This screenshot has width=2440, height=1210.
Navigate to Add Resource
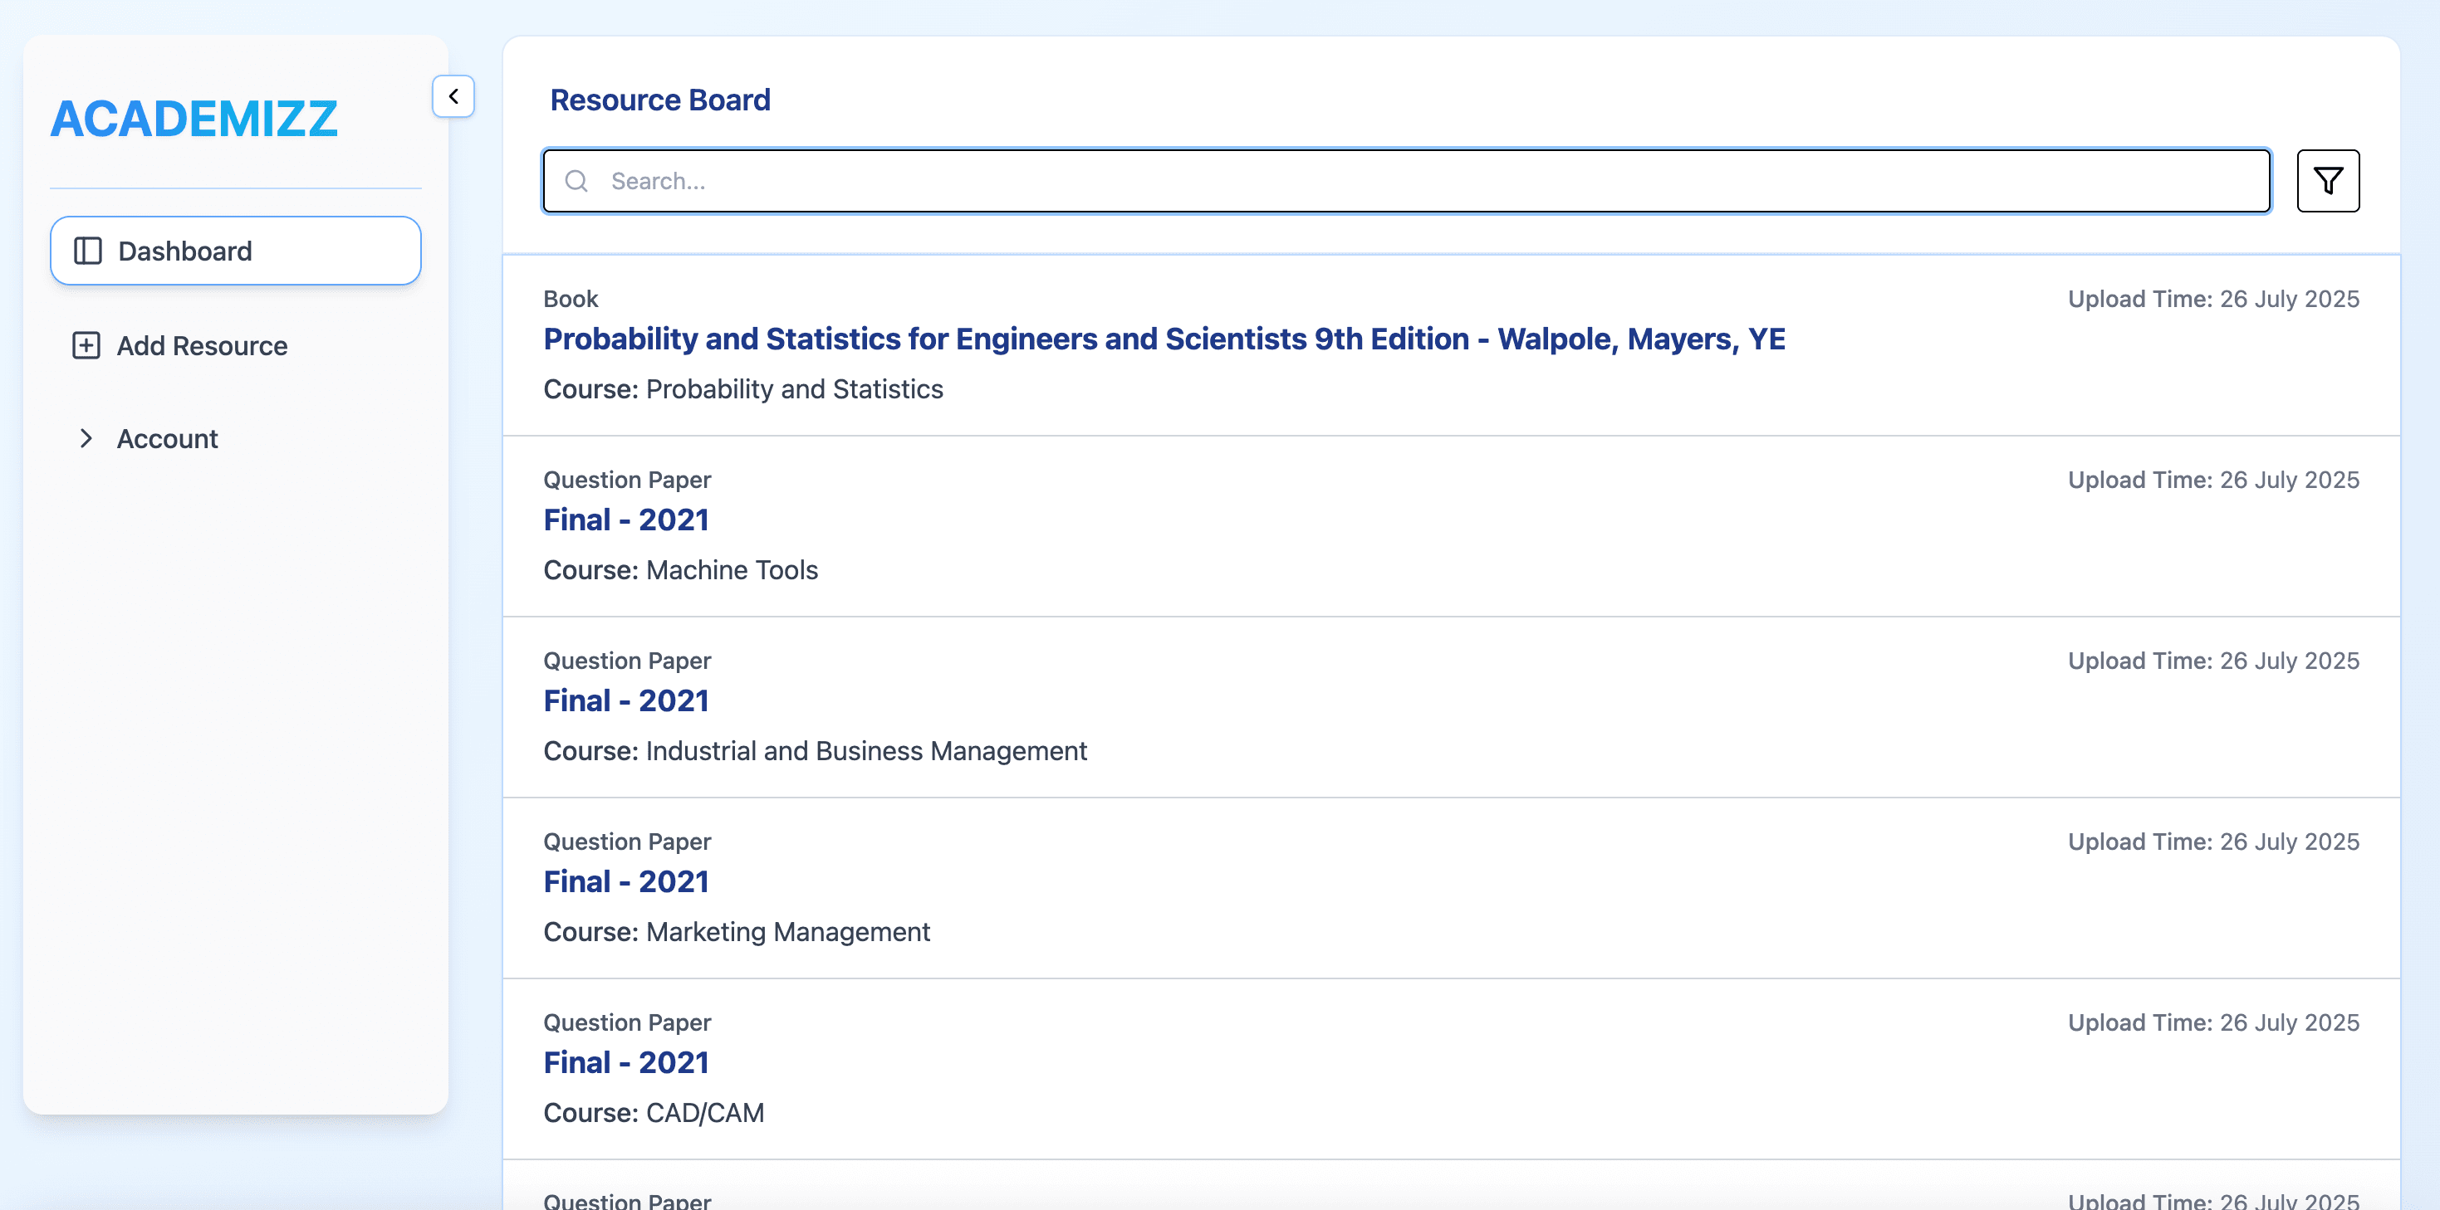[x=202, y=344]
